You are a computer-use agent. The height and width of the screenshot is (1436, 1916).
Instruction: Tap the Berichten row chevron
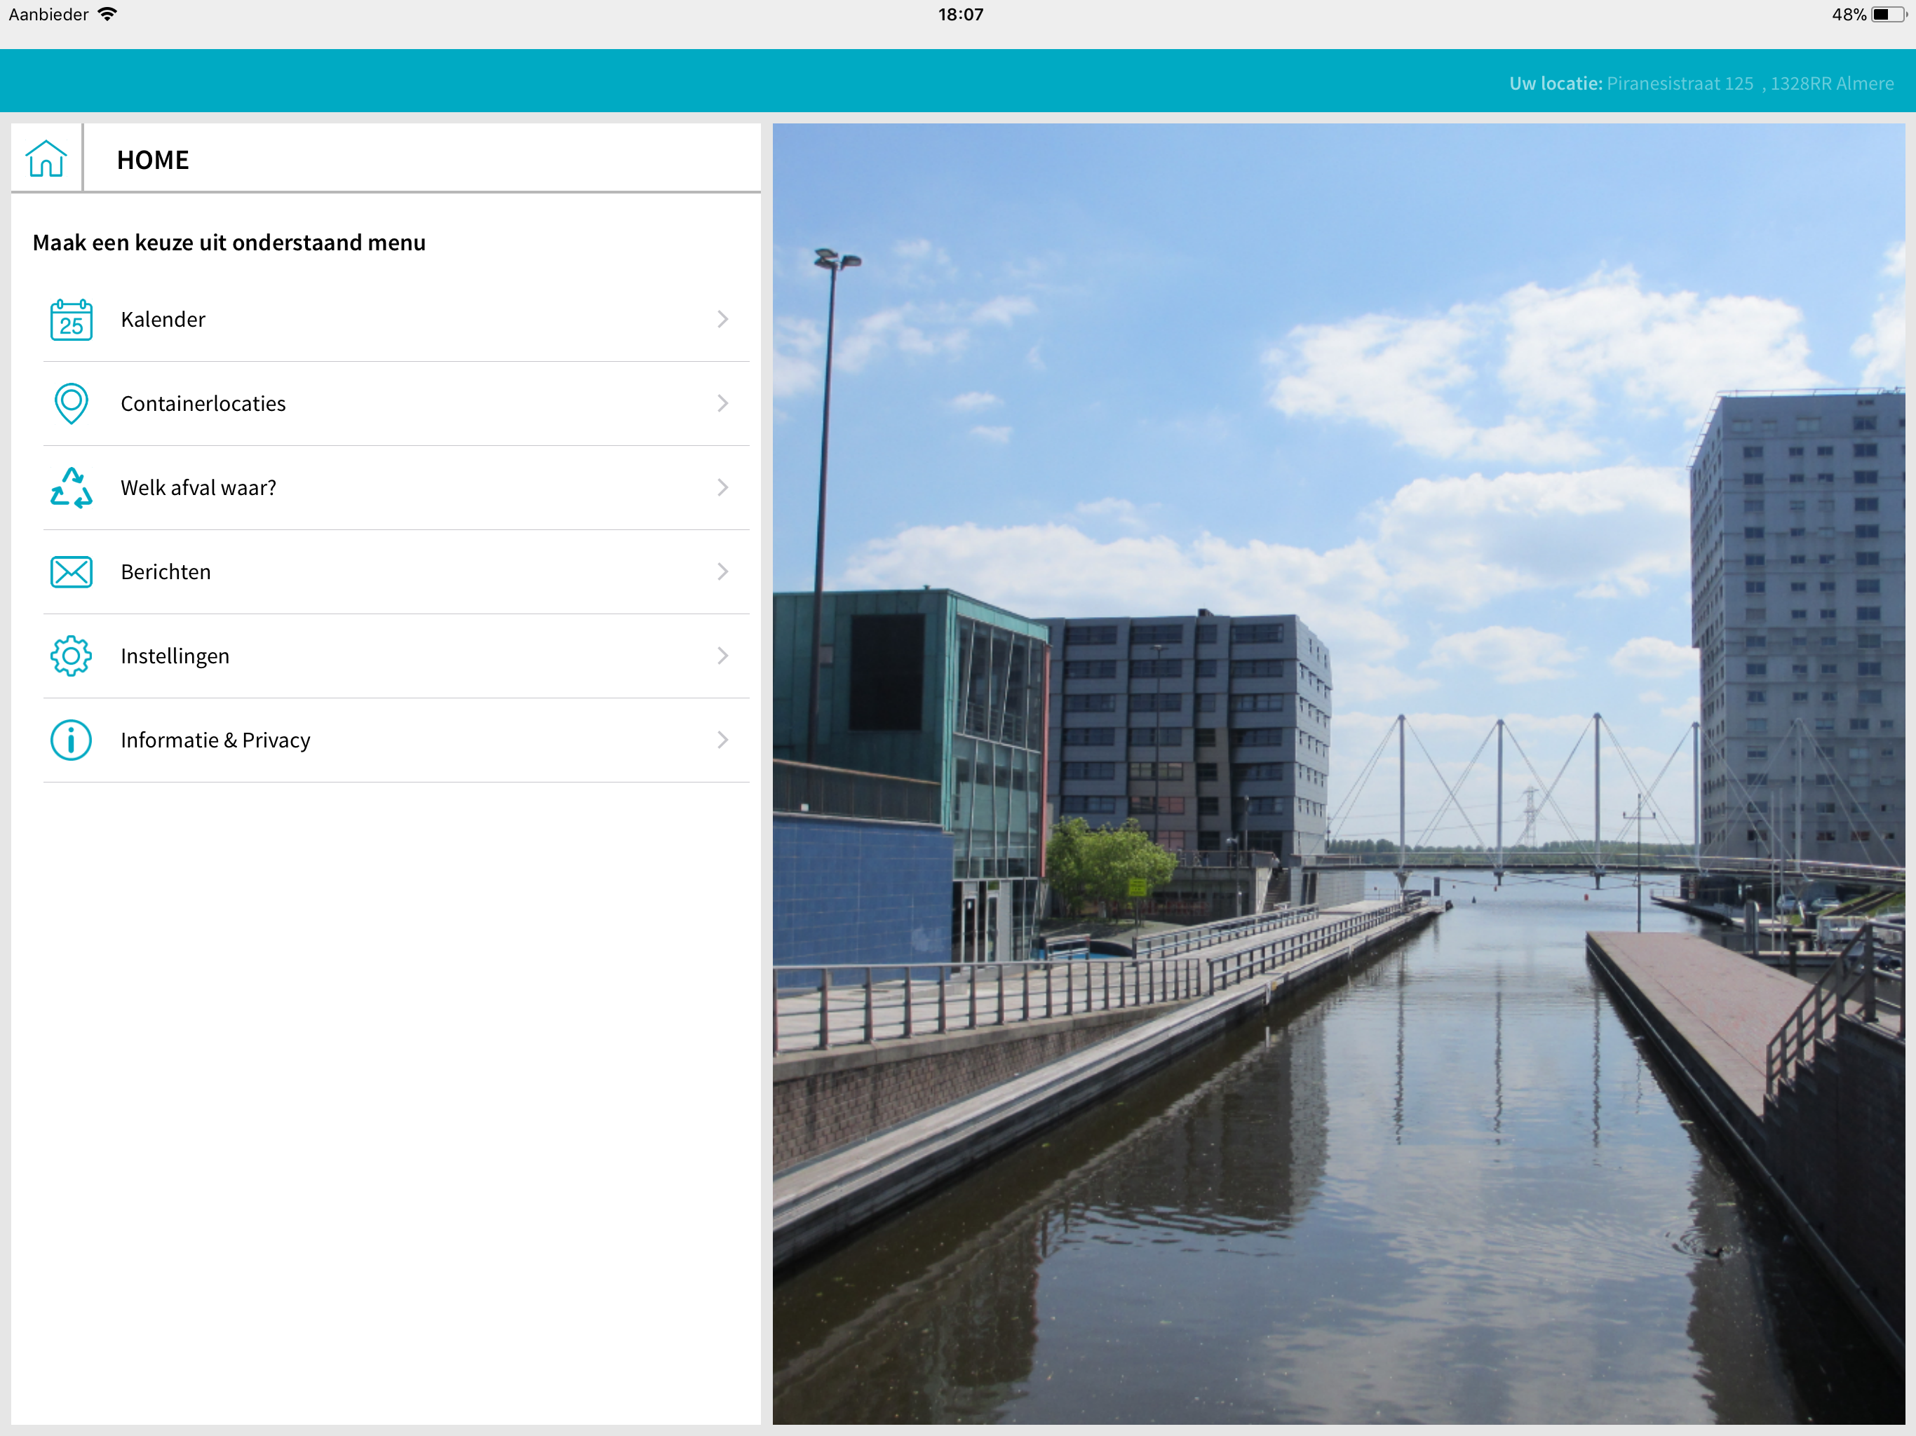722,571
